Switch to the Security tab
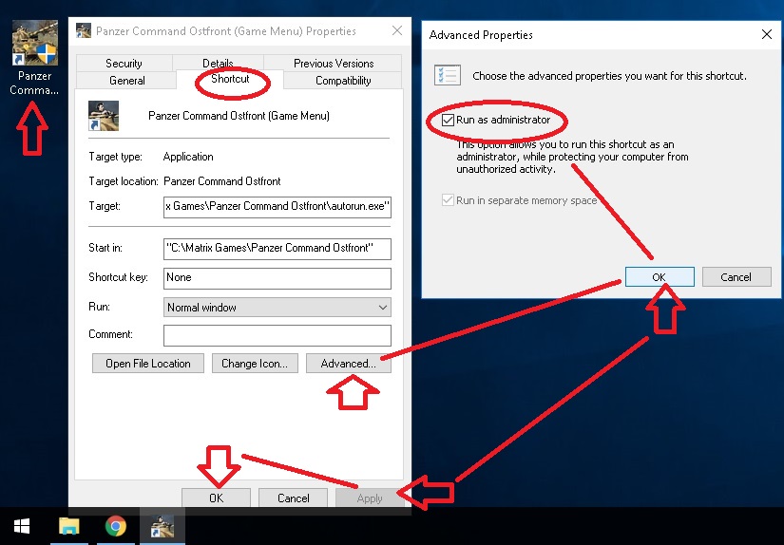Image resolution: width=784 pixels, height=545 pixels. tap(124, 64)
